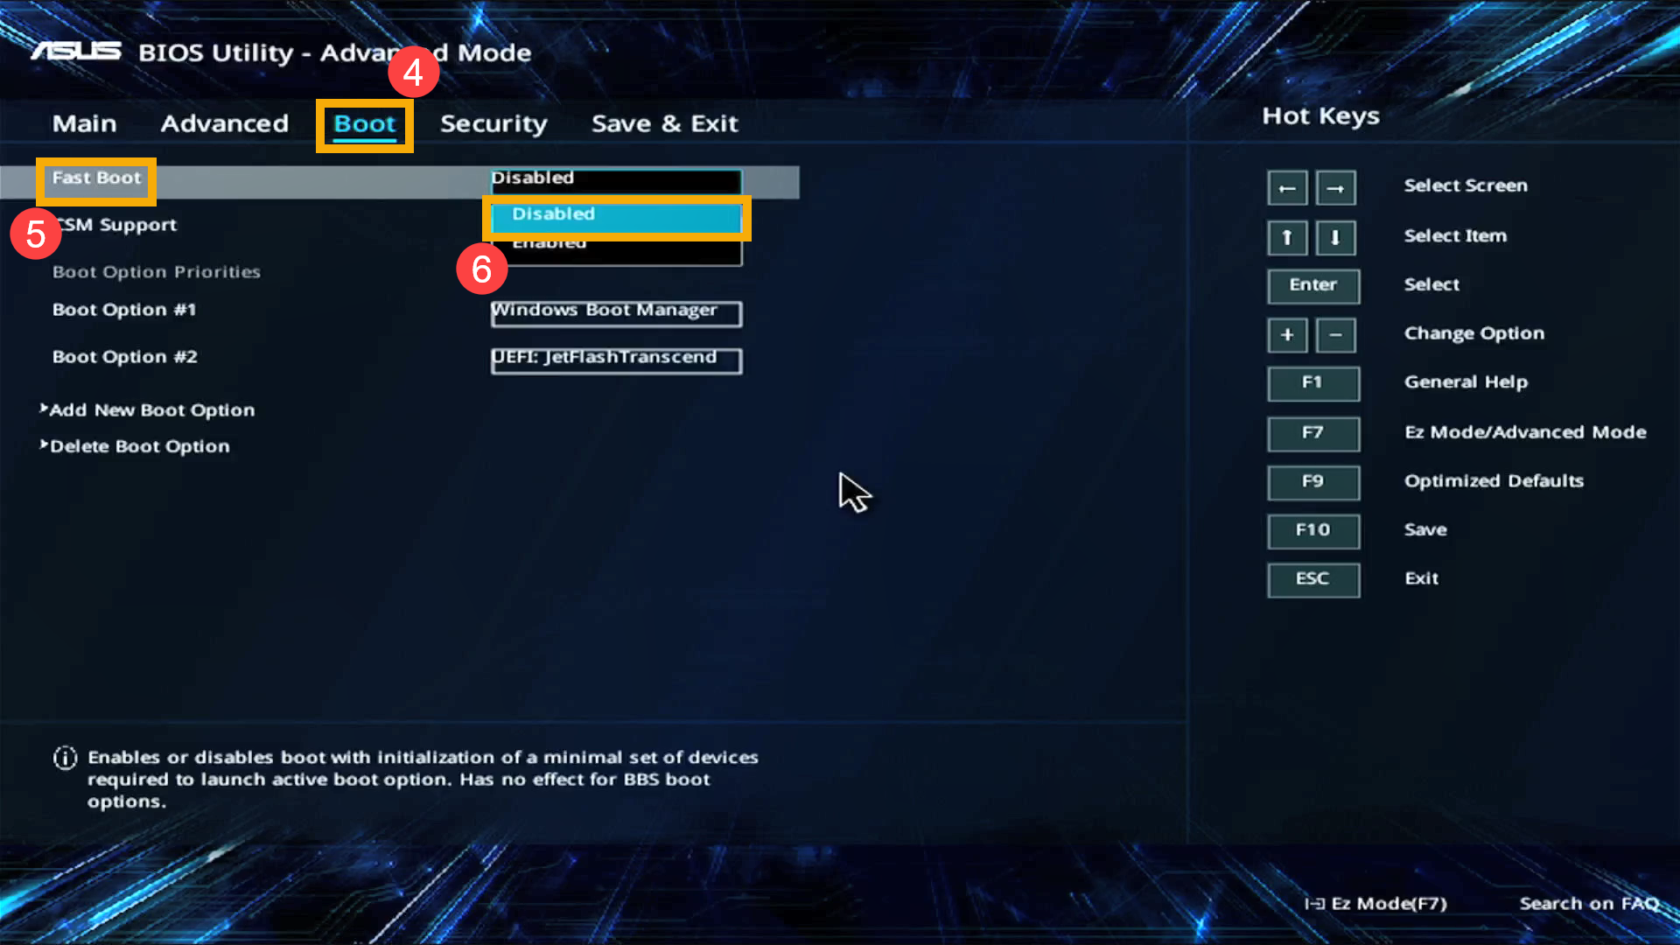Screen dimensions: 1680x945
Task: Press F7 to switch to Ez Mode
Action: (1312, 431)
